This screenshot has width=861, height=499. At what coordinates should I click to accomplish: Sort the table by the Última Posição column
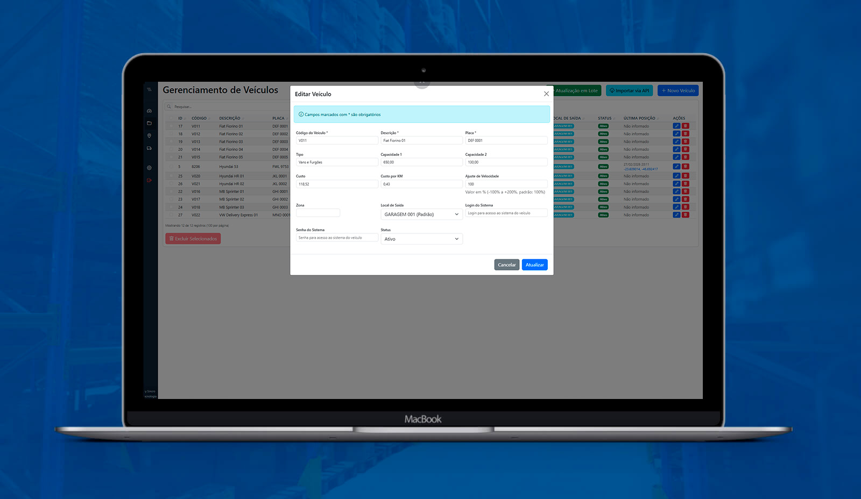(640, 118)
